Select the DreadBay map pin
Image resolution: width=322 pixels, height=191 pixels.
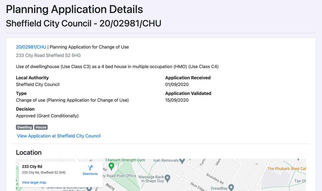pyautogui.click(x=231, y=187)
